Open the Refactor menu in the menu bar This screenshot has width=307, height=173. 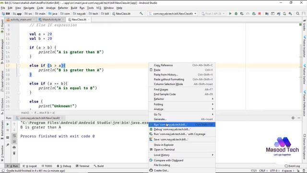click(x=63, y=8)
